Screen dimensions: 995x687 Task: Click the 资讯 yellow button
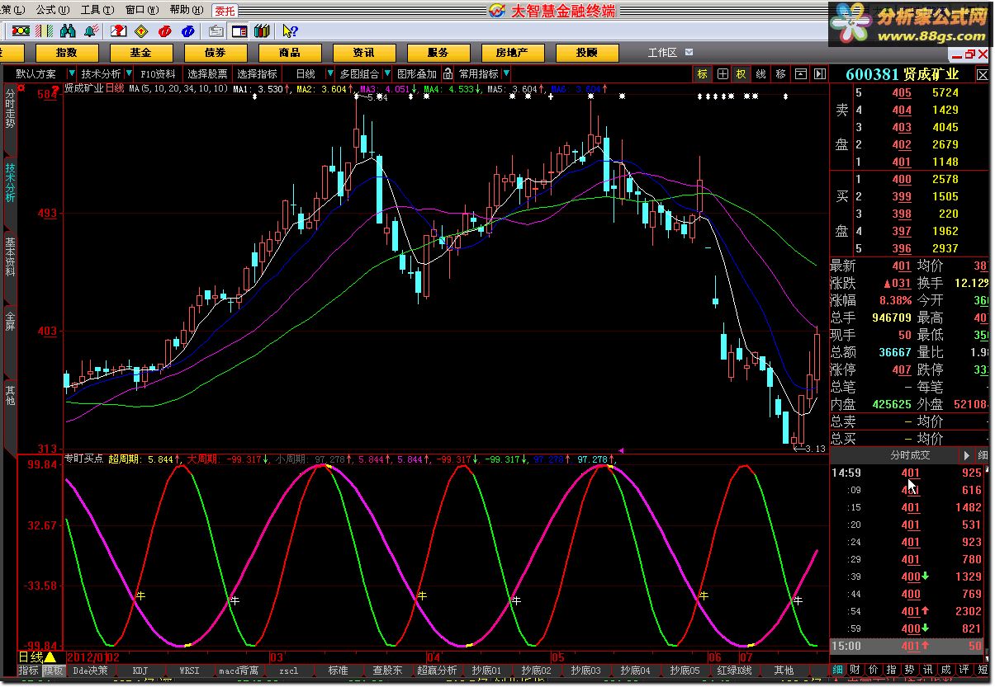click(x=364, y=53)
